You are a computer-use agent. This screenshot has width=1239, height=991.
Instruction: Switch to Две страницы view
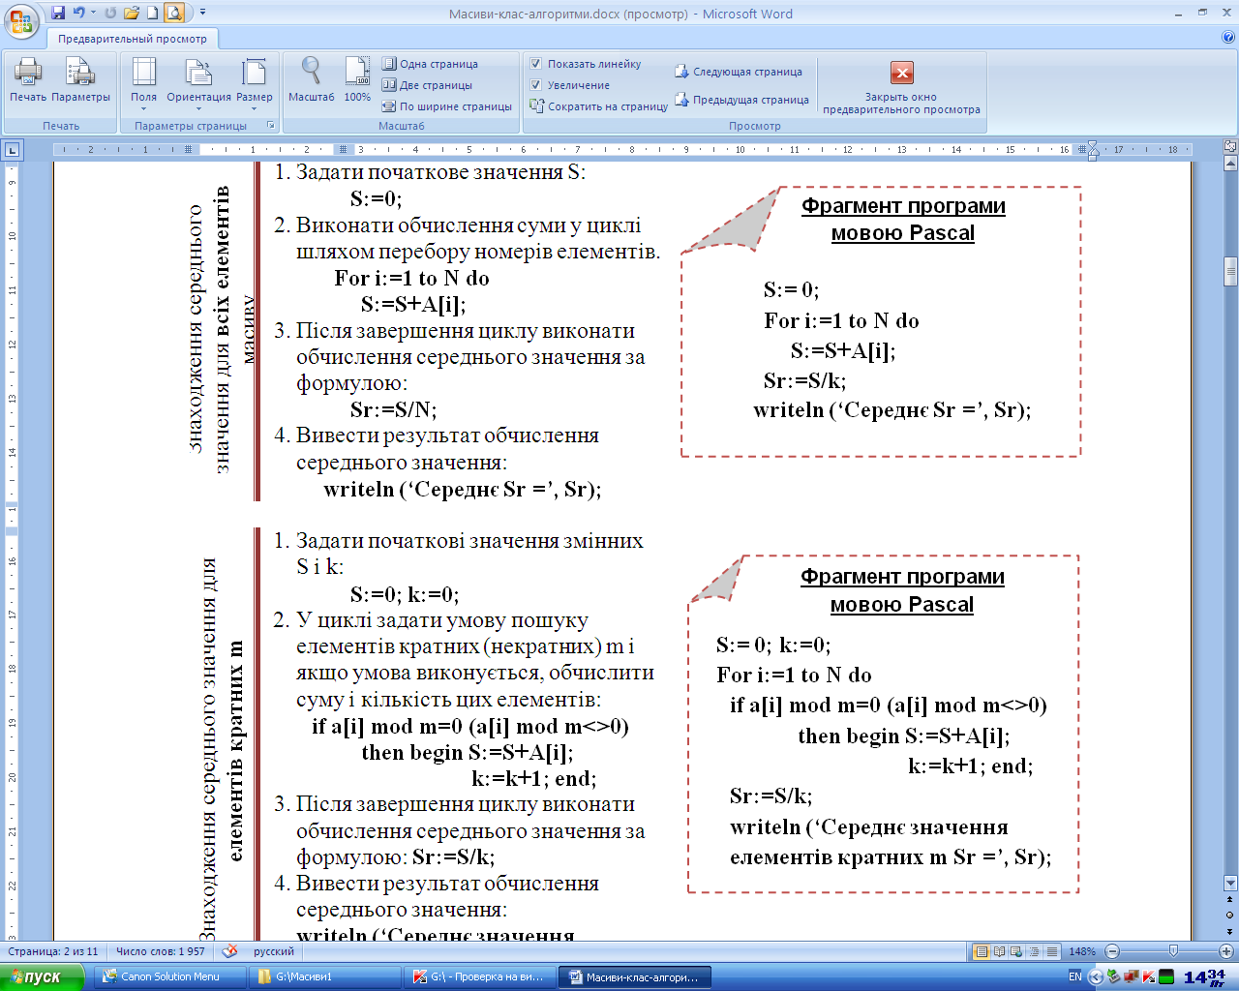427,85
